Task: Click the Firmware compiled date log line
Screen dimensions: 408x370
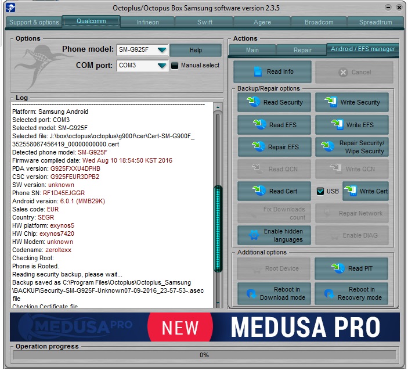Action: pos(92,160)
